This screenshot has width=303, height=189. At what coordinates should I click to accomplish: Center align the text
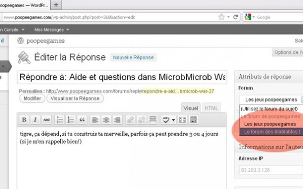coord(106,120)
